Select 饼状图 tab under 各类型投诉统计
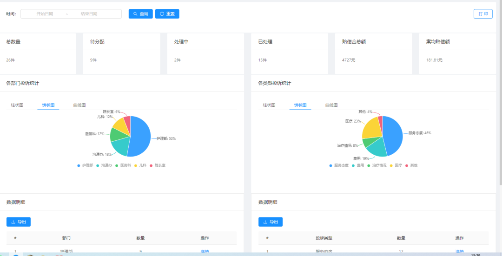 point(300,105)
